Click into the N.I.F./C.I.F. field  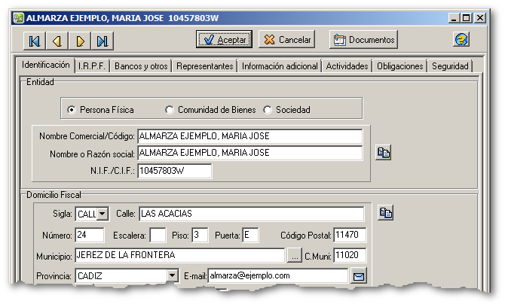click(x=174, y=171)
